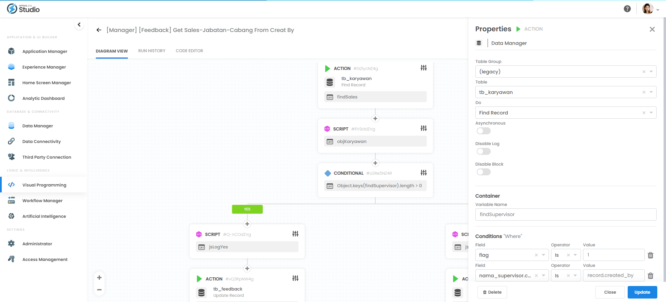Add block below findSales action
Screen dimensions: 666x302
[x=375, y=119]
